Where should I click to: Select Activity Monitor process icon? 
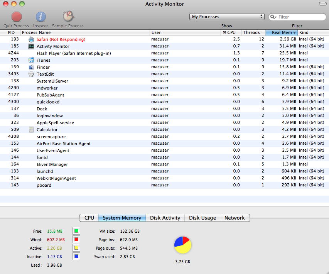(x=31, y=46)
